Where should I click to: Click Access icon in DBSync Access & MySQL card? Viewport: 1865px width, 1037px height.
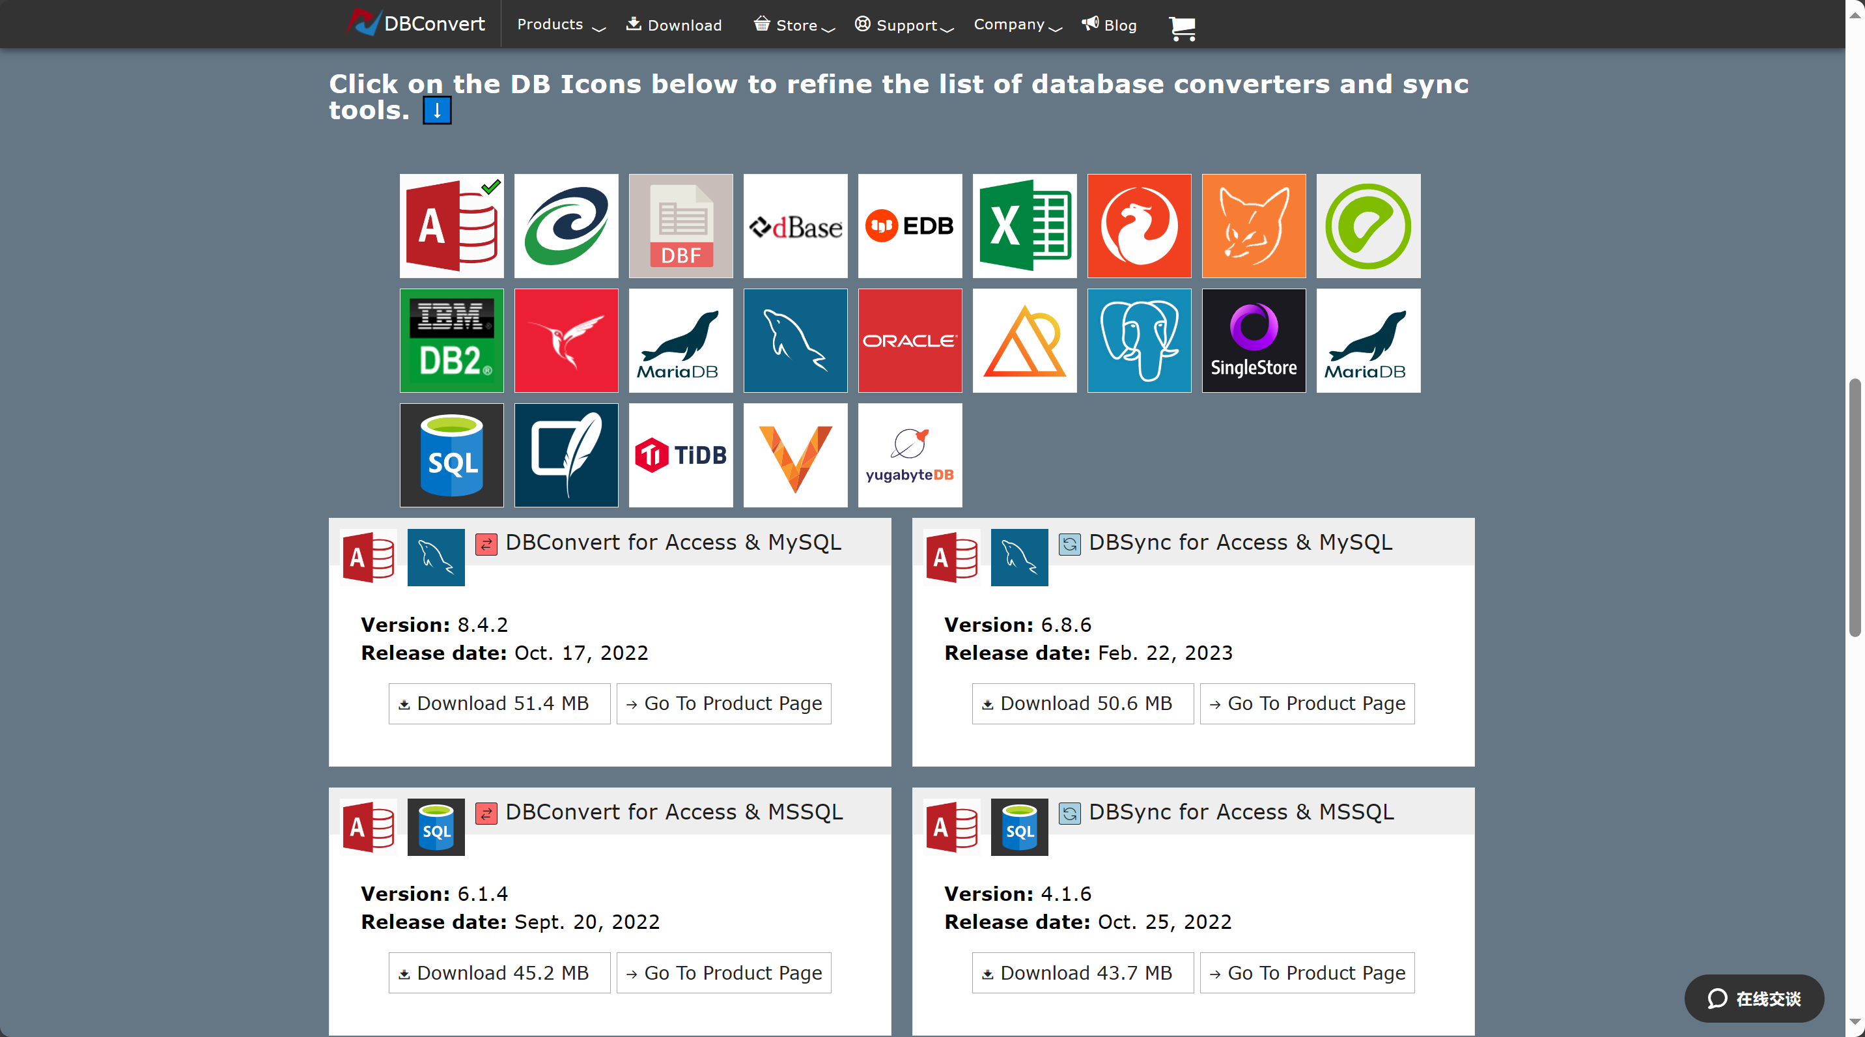[952, 558]
